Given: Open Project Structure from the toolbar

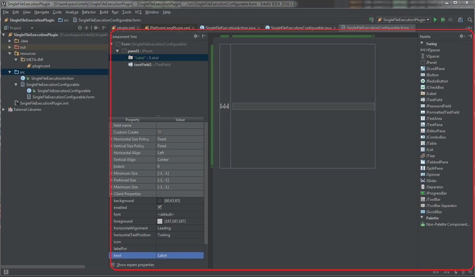Looking at the screenshot, I should click(460, 20).
